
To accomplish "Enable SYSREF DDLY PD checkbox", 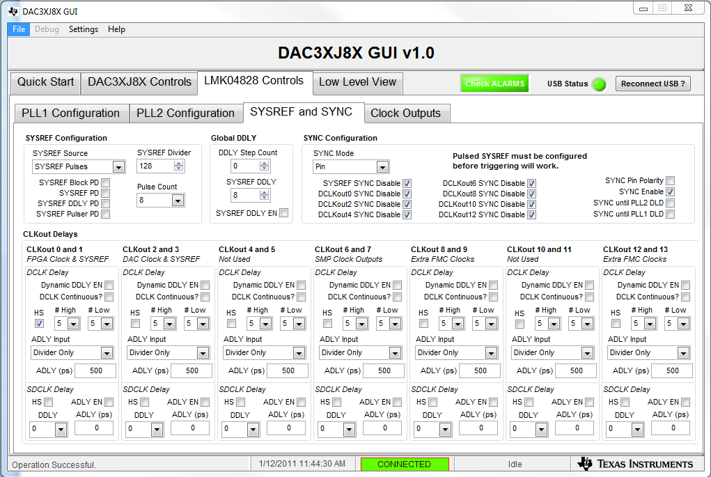I will [x=106, y=203].
